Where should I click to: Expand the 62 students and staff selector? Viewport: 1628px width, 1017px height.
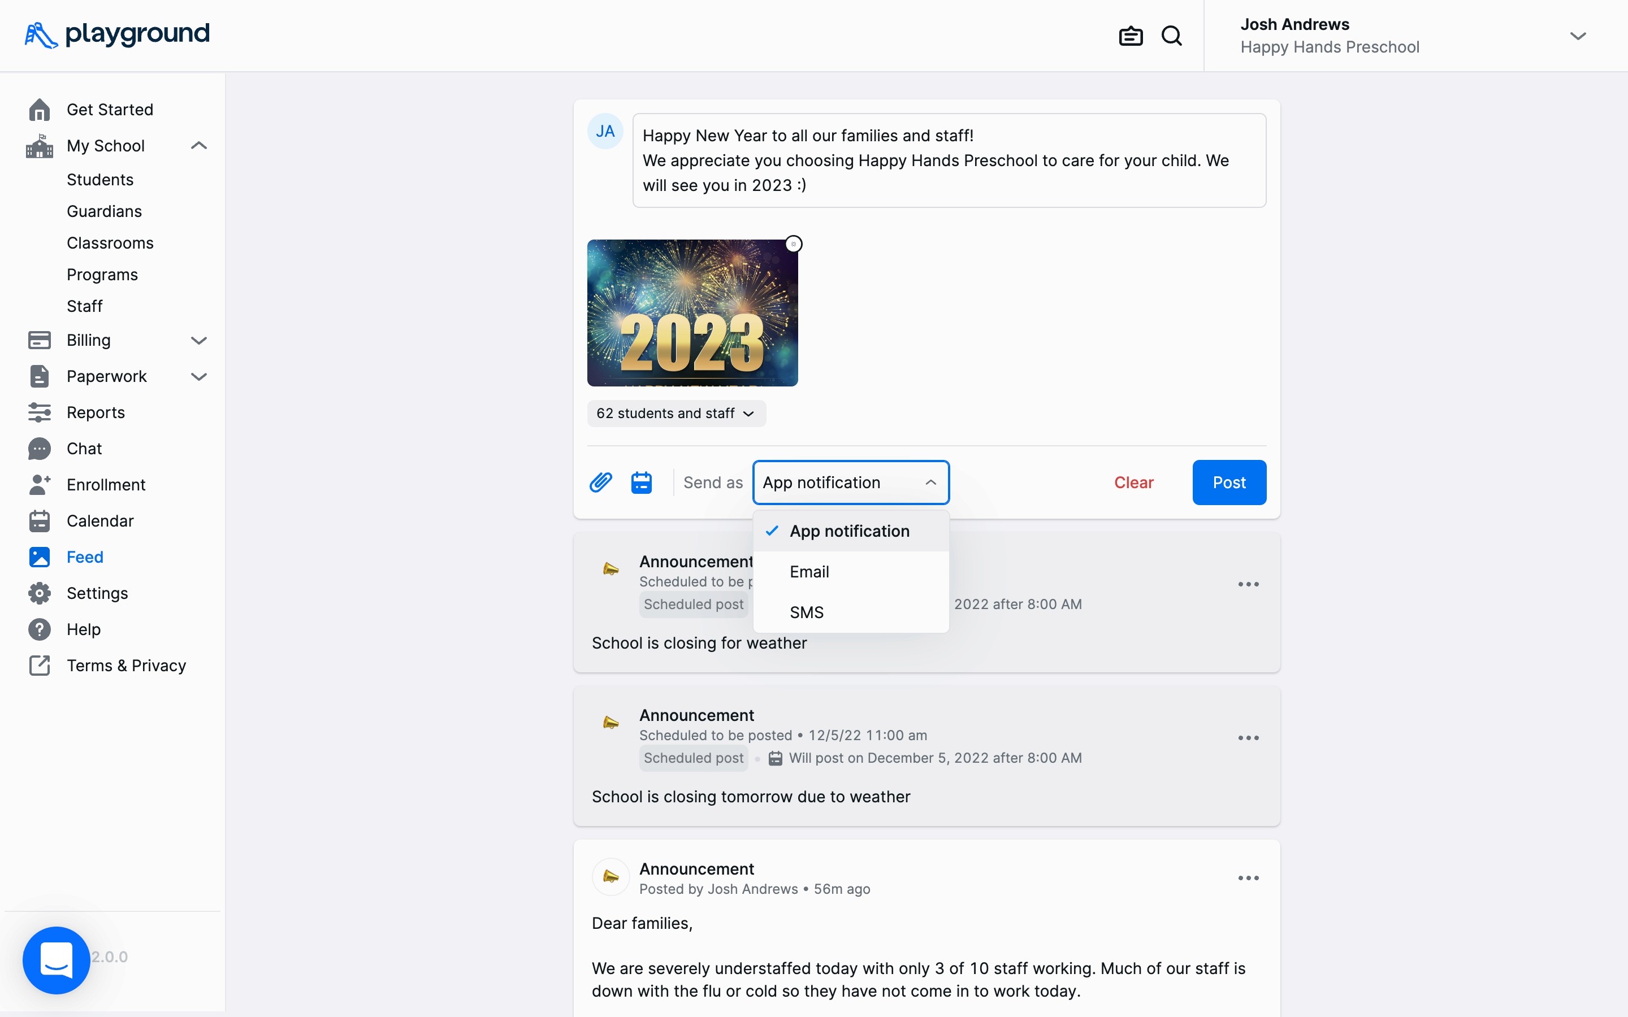676,413
